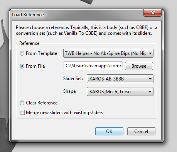Screen dimensions: 177x152
Task: Click the arrow of the template dropdown
Action: (150, 53)
